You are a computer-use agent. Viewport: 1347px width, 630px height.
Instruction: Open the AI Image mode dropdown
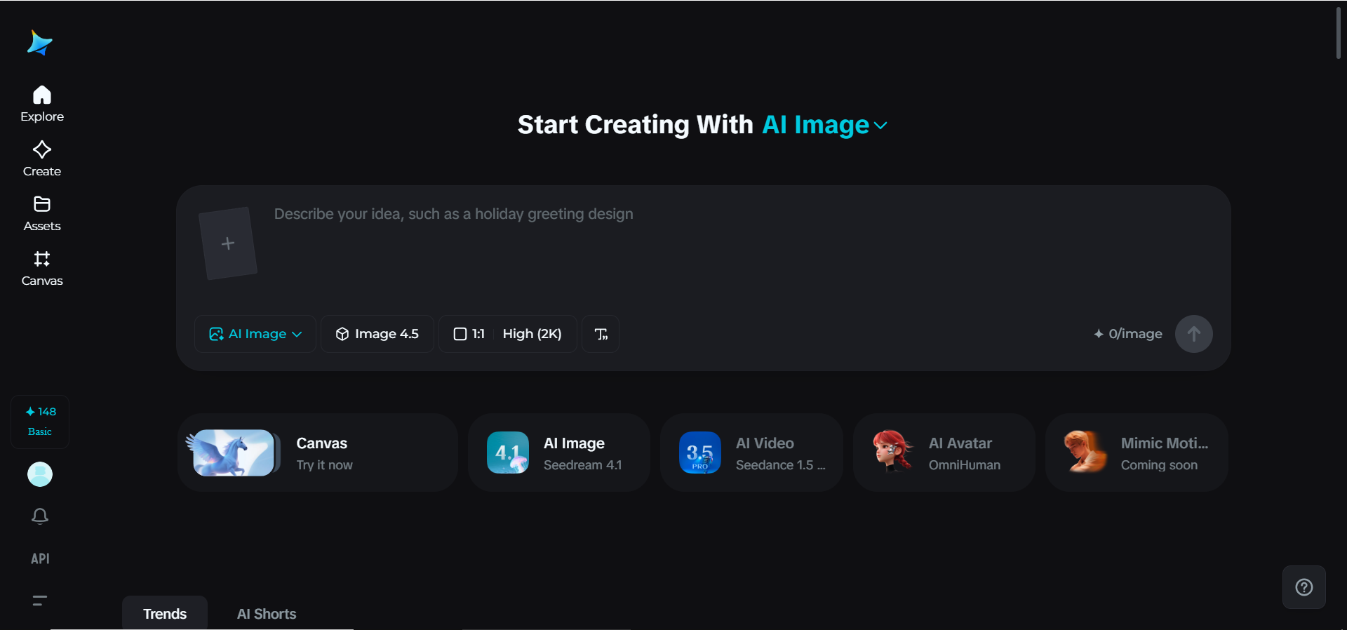click(x=255, y=334)
